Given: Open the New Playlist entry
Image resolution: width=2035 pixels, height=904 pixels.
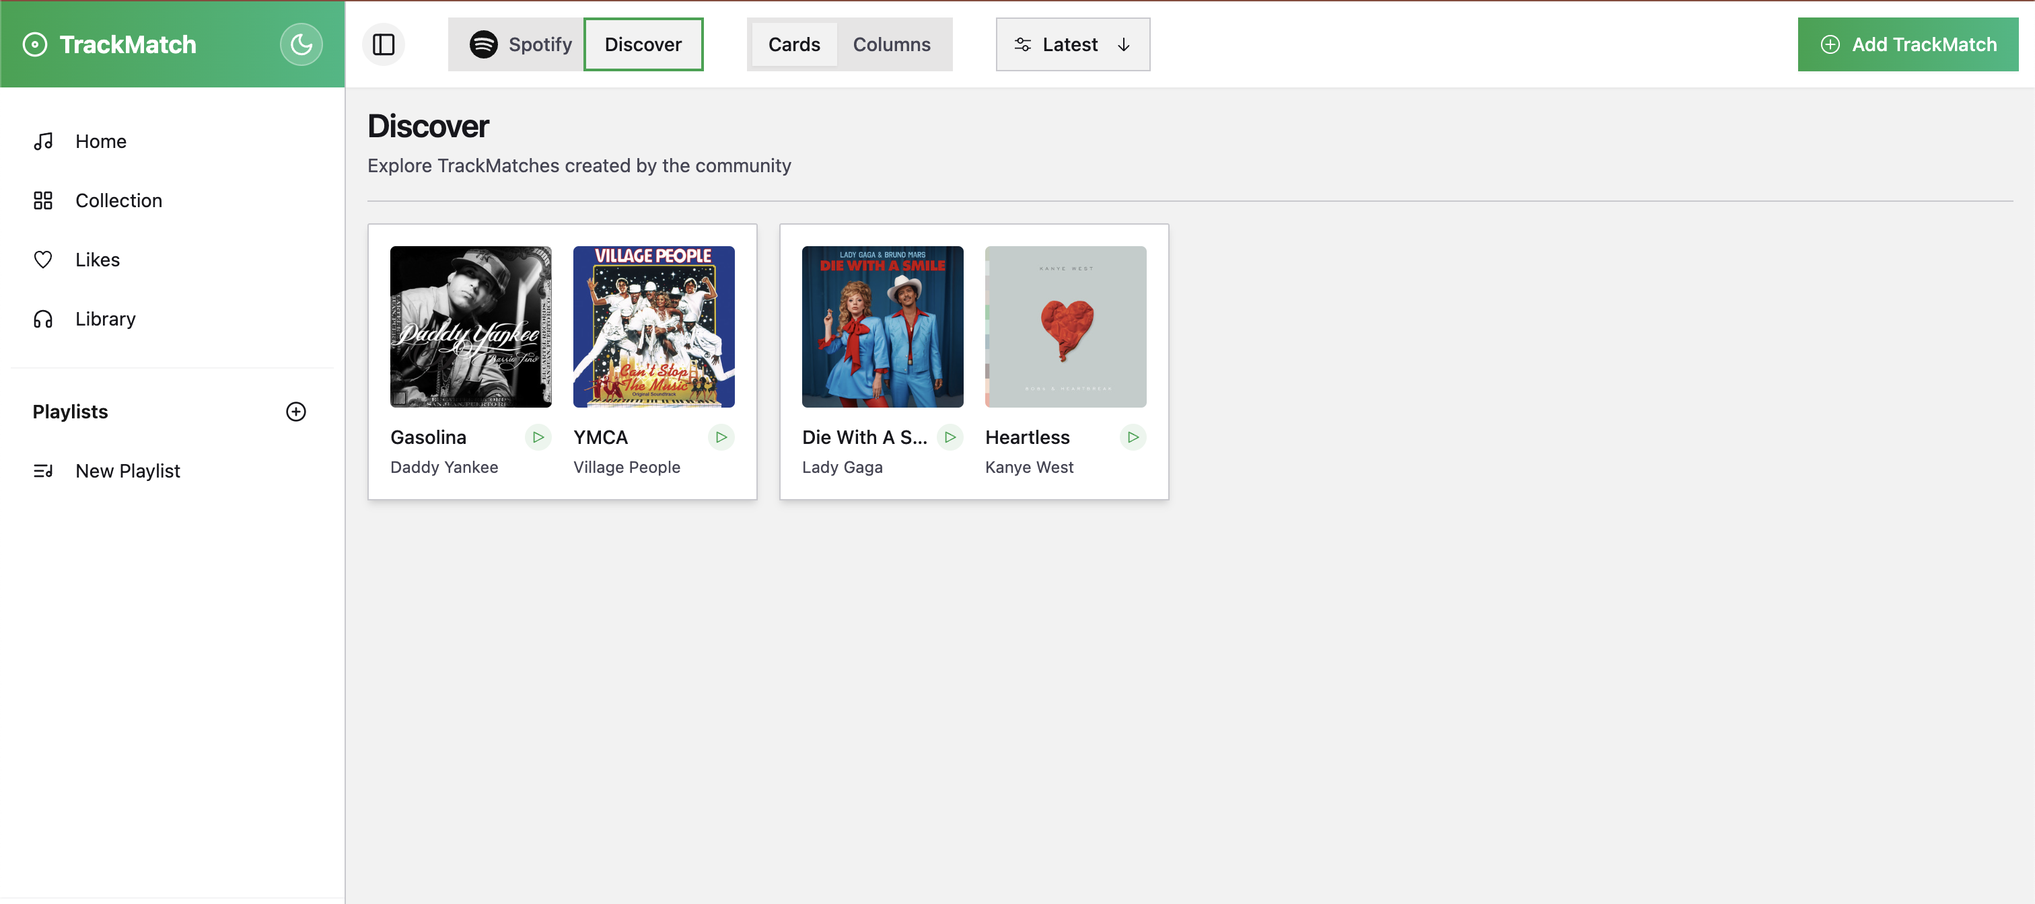Looking at the screenshot, I should [172, 471].
